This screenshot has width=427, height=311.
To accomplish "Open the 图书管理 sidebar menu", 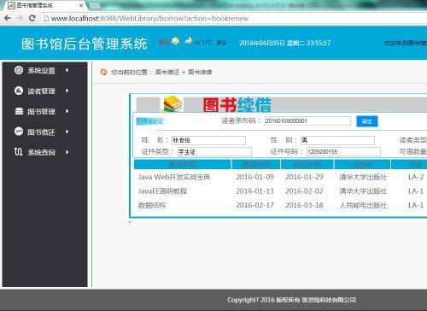I will tap(42, 111).
